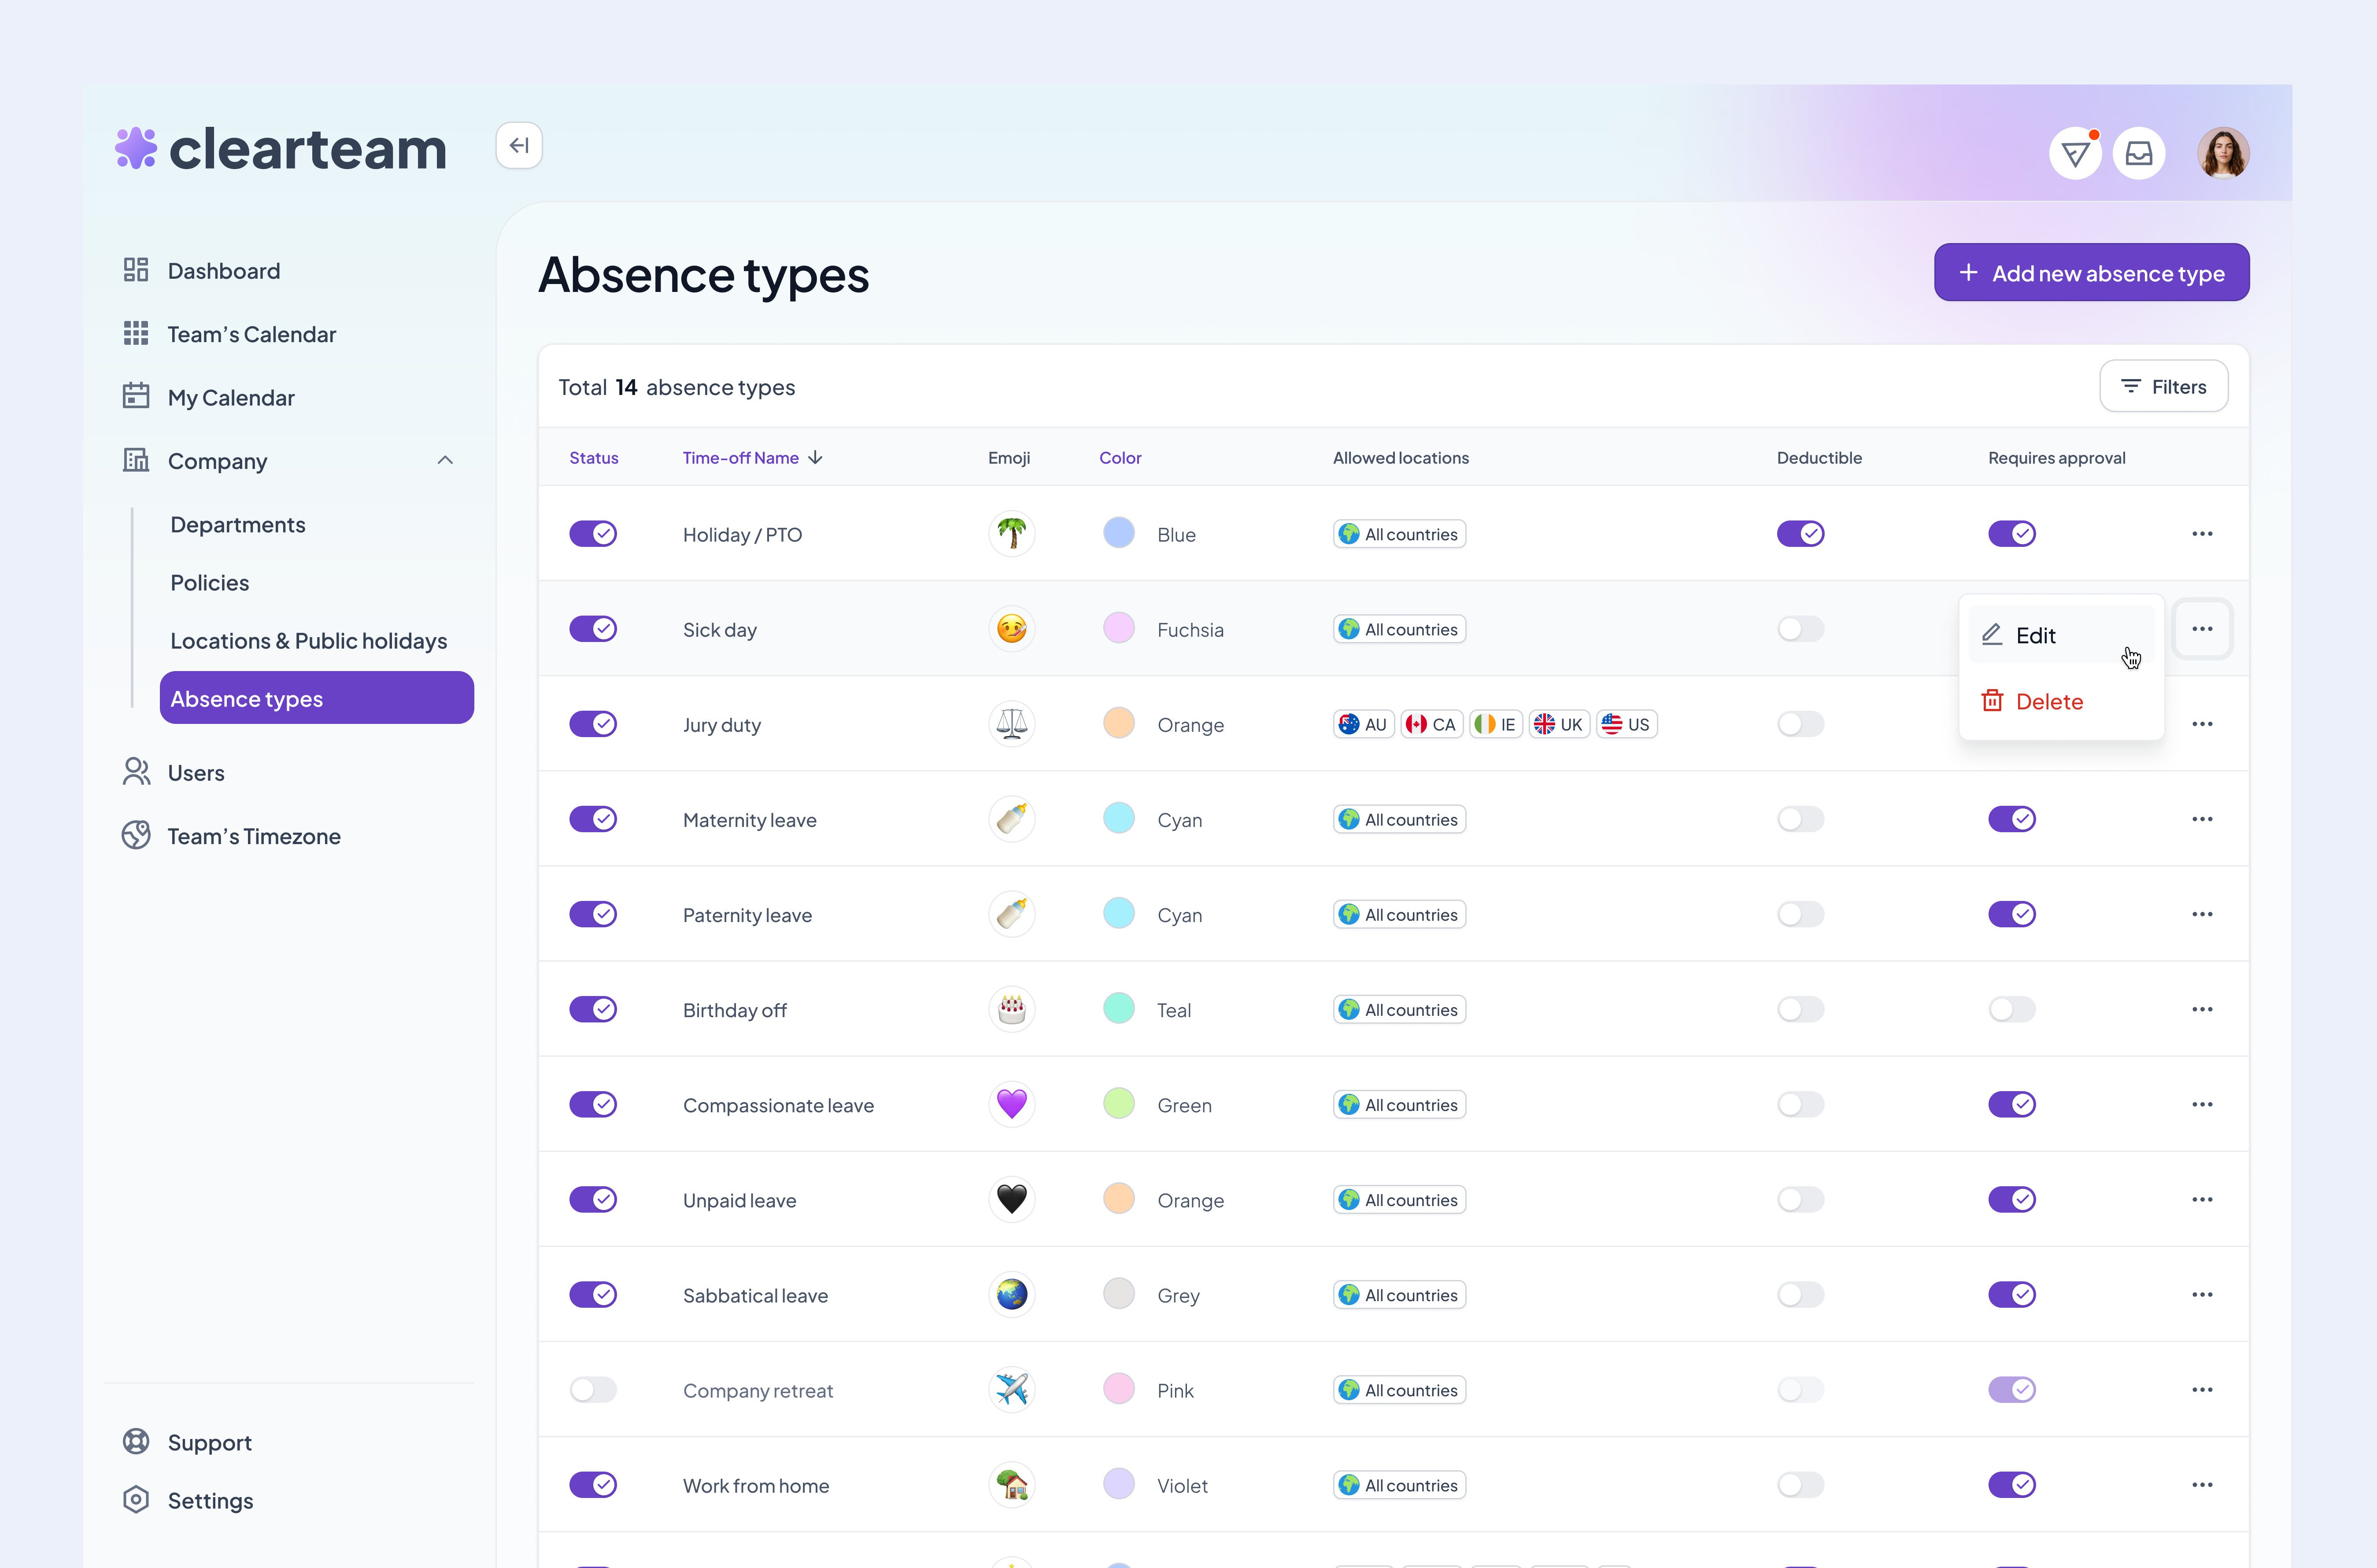The image size is (2377, 1568).
Task: Select Absence types in the sidebar
Action: coord(317,698)
